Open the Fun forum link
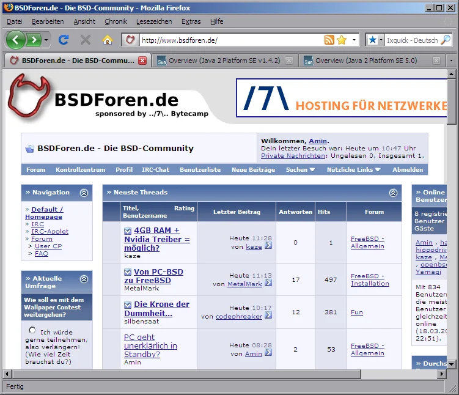 356,312
